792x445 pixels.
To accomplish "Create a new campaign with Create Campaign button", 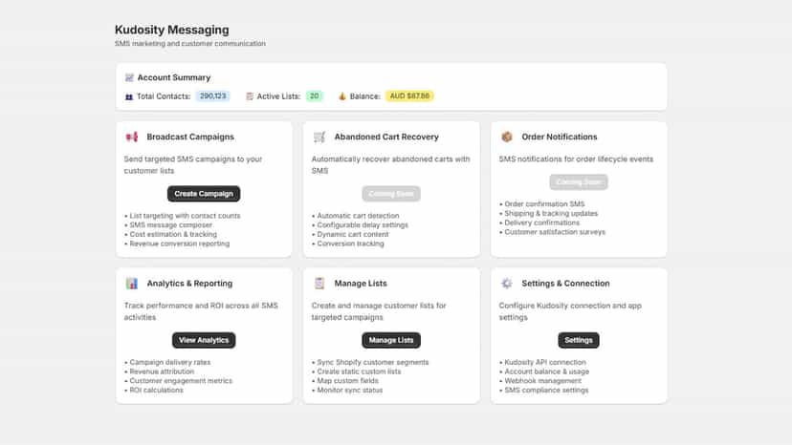I will pos(204,194).
